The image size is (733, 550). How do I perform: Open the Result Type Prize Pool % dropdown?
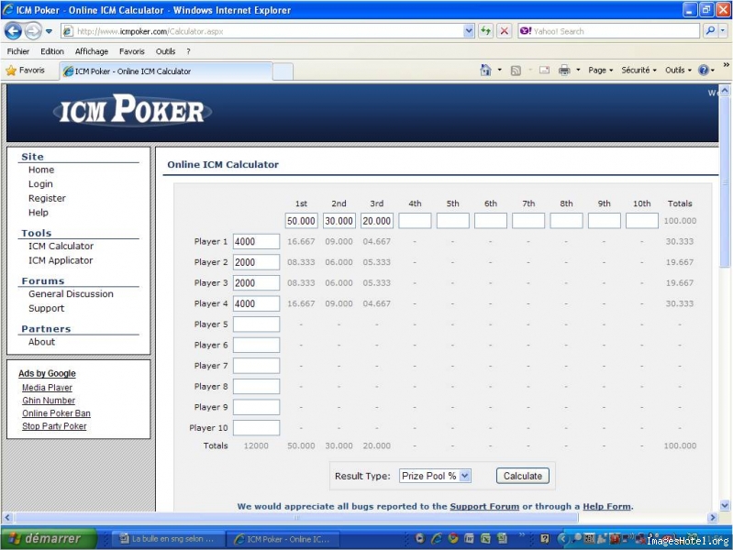pos(435,476)
